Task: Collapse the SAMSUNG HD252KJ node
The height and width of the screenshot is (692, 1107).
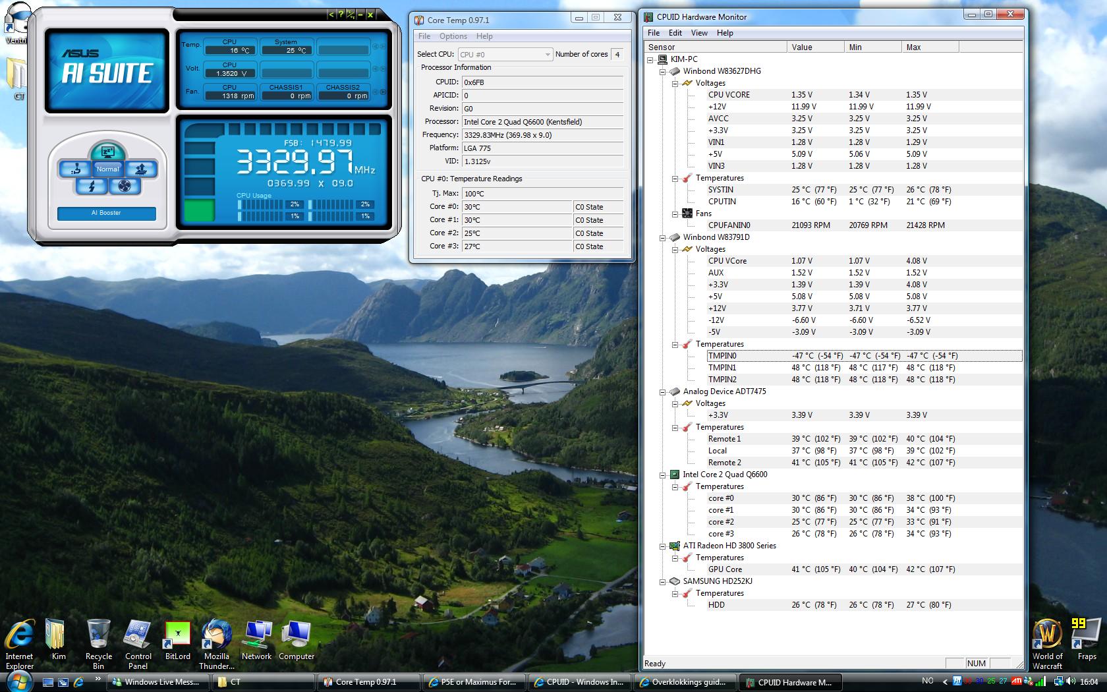Action: click(663, 581)
